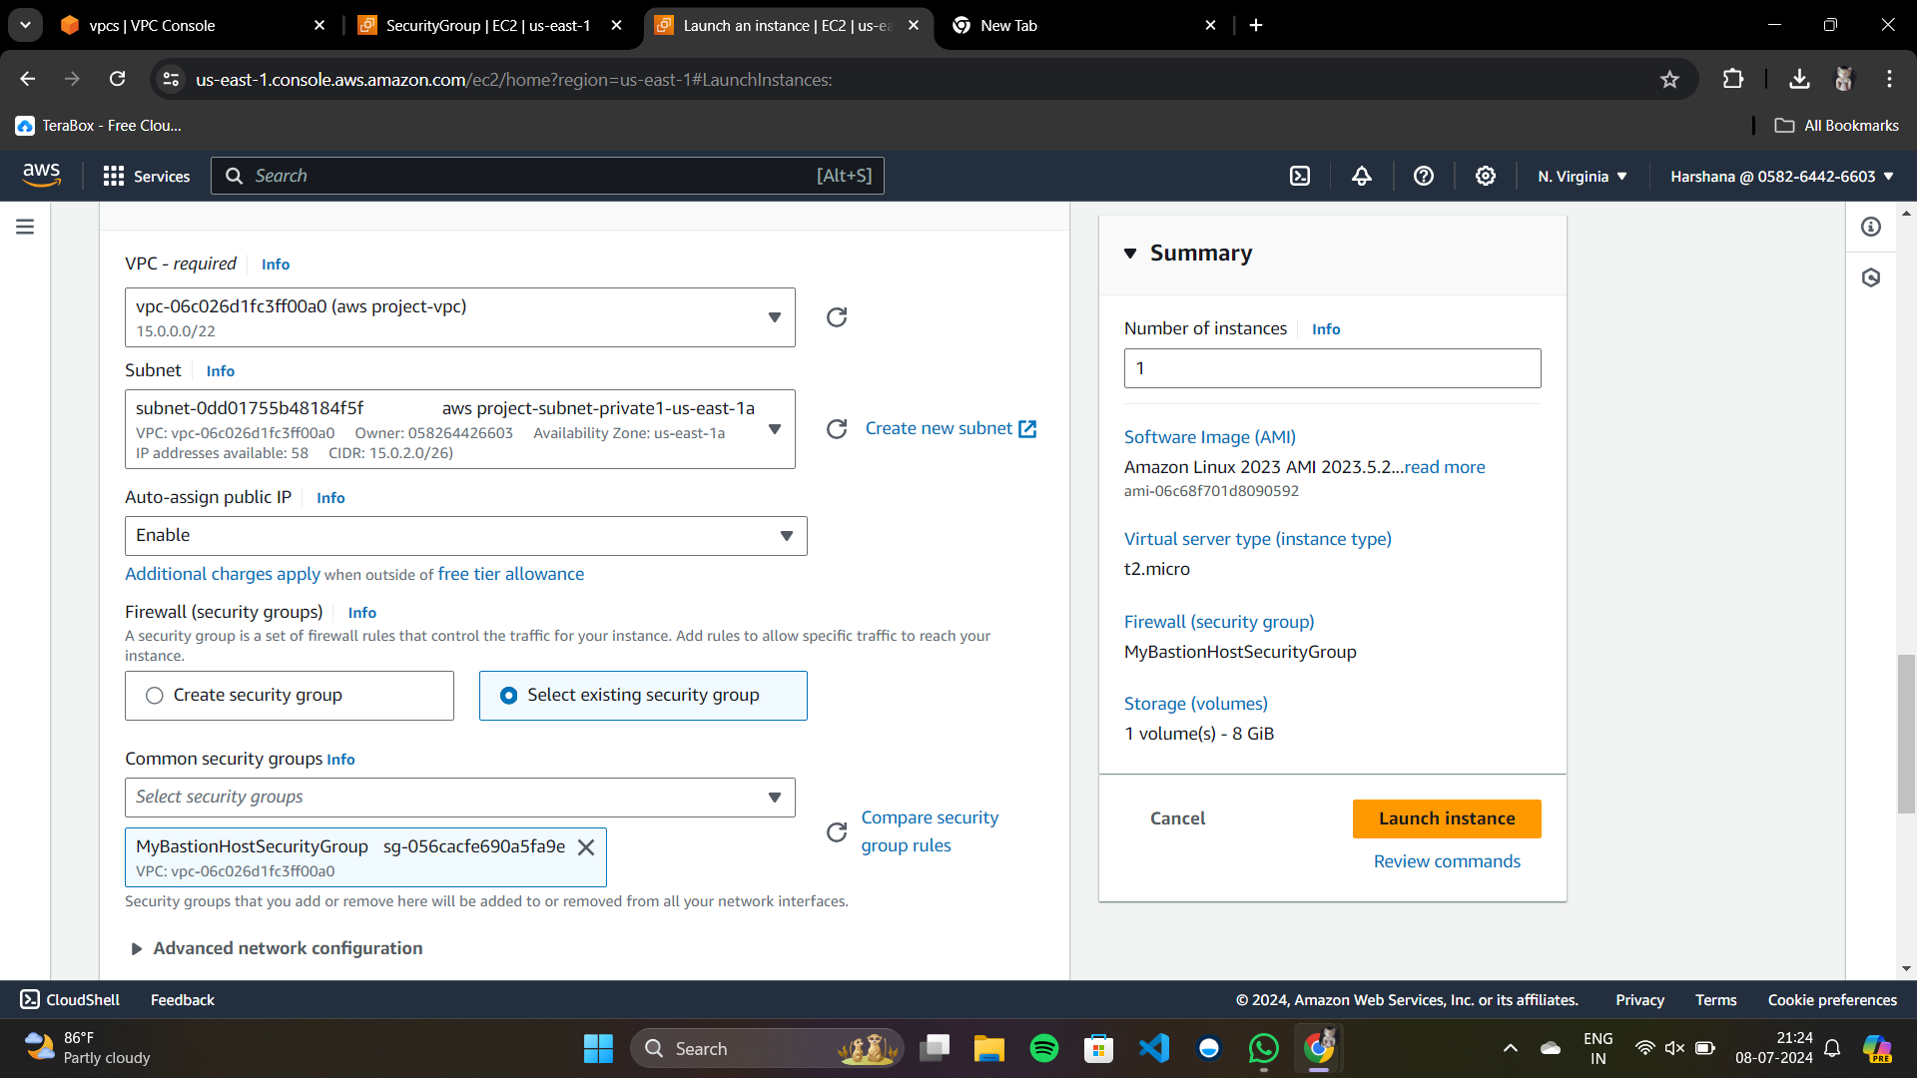Select the Create security group radio option

[155, 696]
